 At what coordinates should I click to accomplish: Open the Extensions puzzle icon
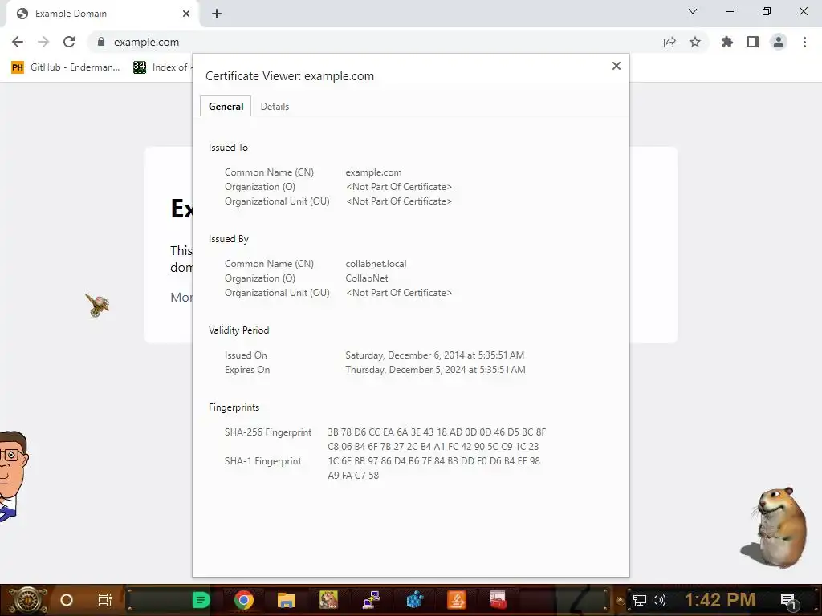pyautogui.click(x=727, y=42)
